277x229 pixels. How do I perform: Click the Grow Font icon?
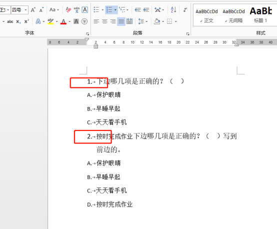click(33, 10)
